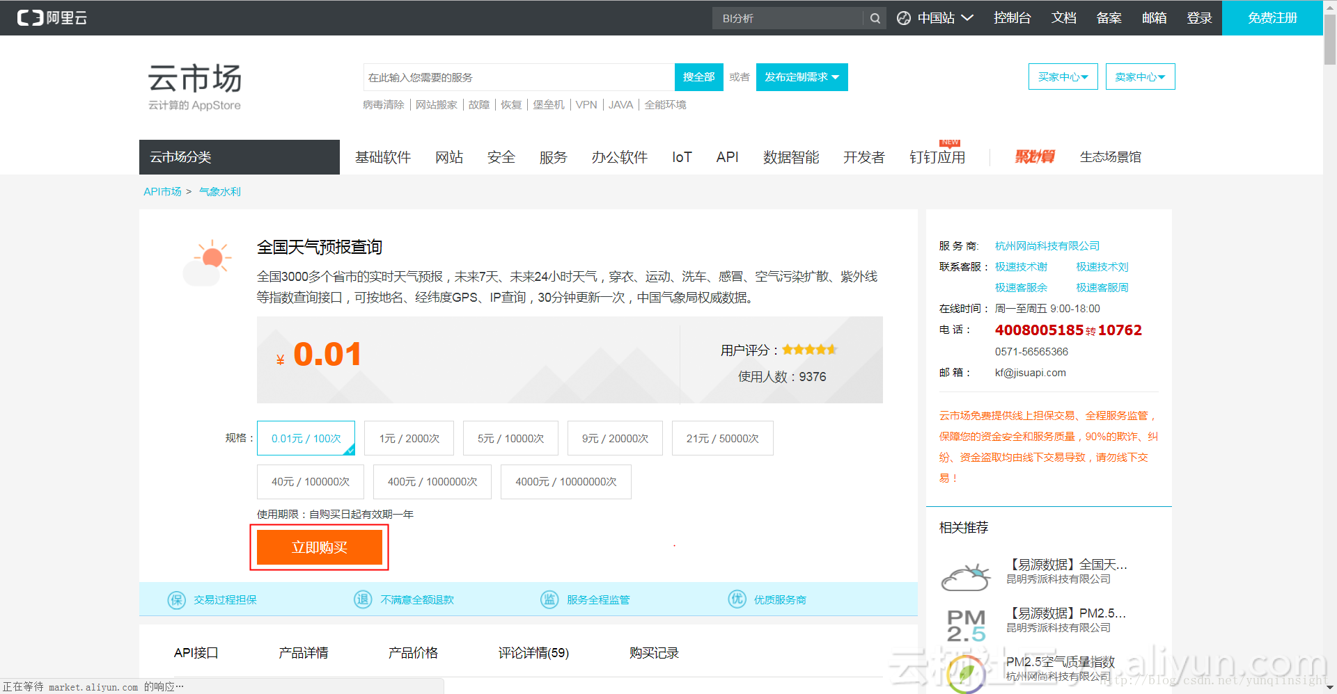Click the 免费注册 button
The height and width of the screenshot is (694, 1337).
click(1272, 18)
